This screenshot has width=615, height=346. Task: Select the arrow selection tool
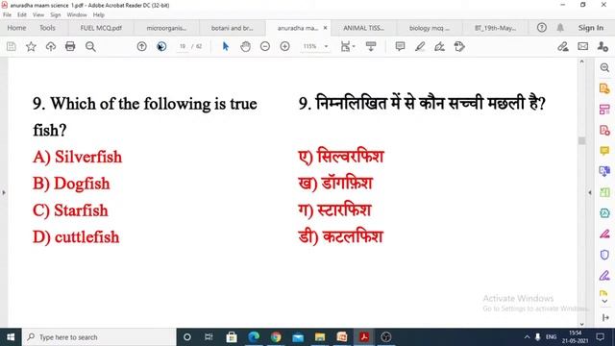226,47
